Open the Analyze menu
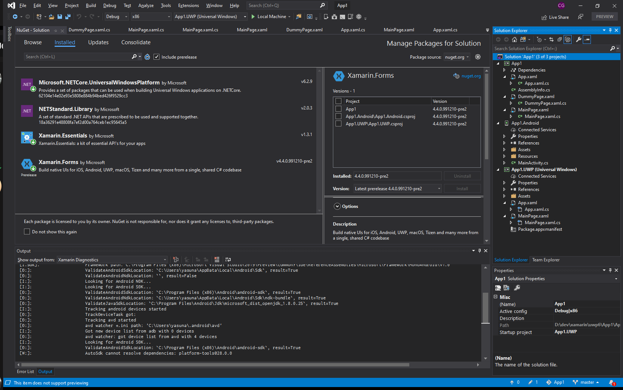This screenshot has width=623, height=390. point(146,6)
